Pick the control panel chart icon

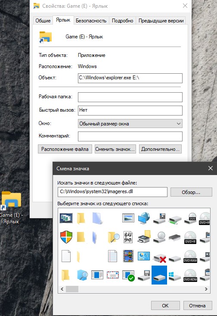point(144,256)
